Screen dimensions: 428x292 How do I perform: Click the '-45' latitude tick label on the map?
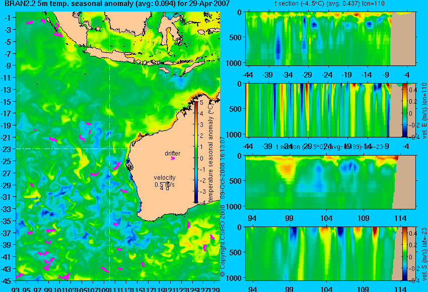(x=6, y=281)
